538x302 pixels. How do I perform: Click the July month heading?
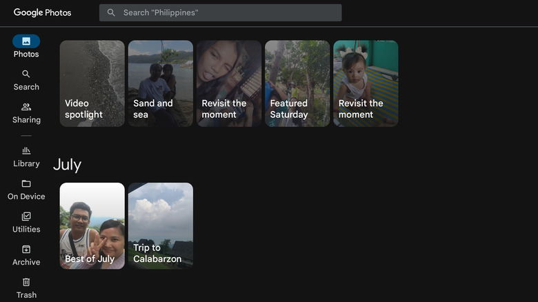(67, 165)
